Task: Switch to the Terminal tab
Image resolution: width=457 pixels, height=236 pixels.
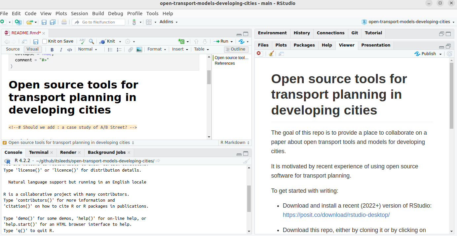Action: tap(39, 152)
